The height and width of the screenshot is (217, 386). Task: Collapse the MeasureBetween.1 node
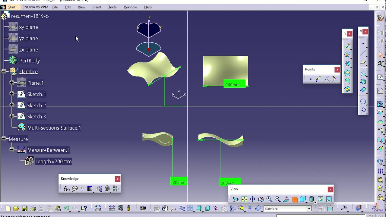pyautogui.click(x=12, y=150)
